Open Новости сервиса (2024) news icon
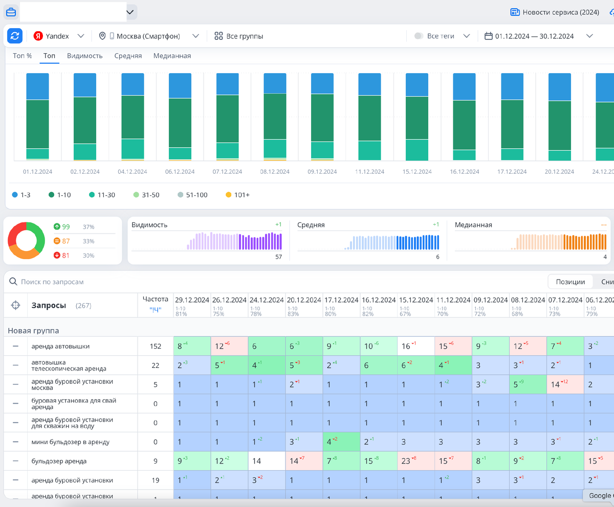The image size is (614, 507). [515, 12]
